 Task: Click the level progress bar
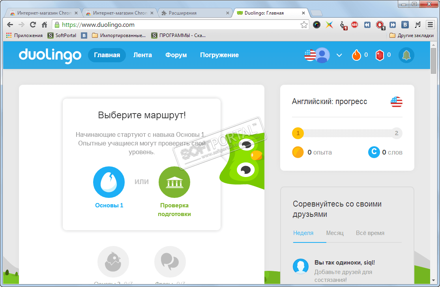click(347, 133)
